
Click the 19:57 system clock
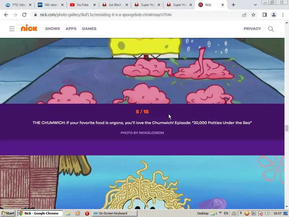tap(277, 213)
